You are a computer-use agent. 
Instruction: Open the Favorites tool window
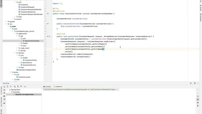[1, 102]
